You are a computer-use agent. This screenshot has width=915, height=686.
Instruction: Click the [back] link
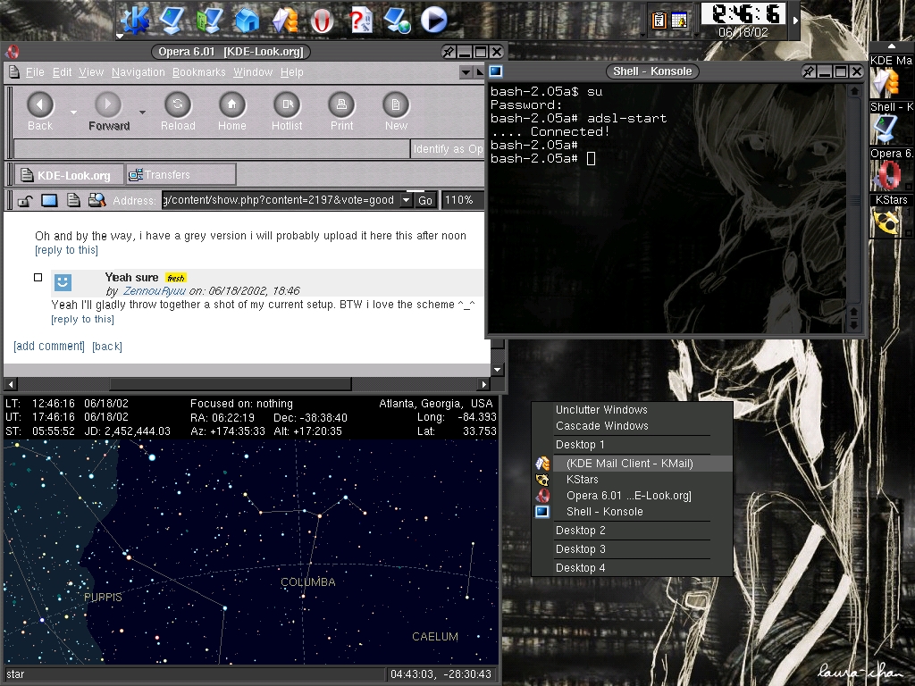tap(107, 347)
